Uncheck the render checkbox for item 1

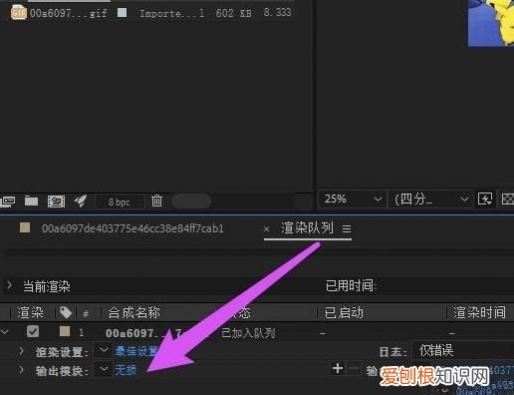coord(33,331)
